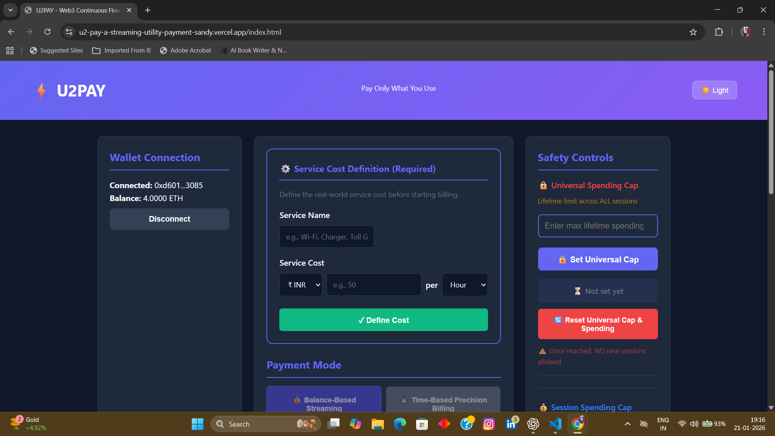
Task: Toggle the Light theme button
Action: [714, 90]
